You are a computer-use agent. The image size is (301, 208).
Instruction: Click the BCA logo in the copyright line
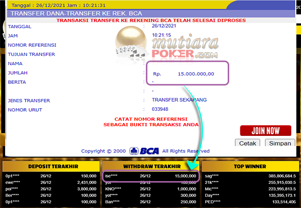click(144, 151)
